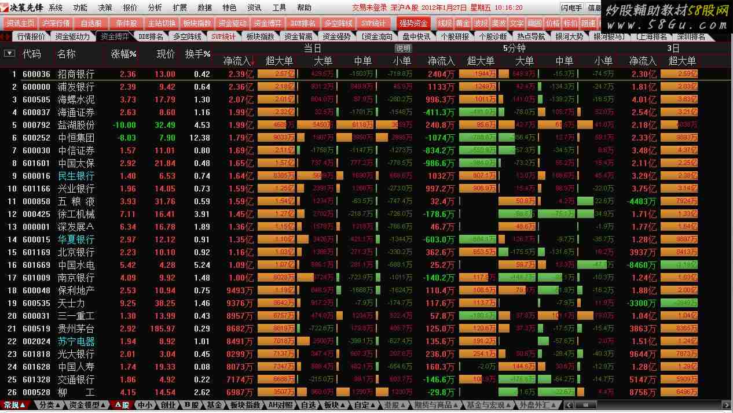
Task: Expand the 分类 bottom tab menu
Action: 50,405
